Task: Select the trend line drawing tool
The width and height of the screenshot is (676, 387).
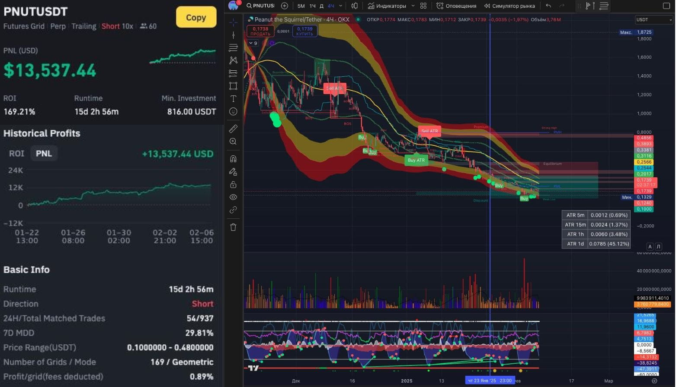Action: tap(233, 35)
